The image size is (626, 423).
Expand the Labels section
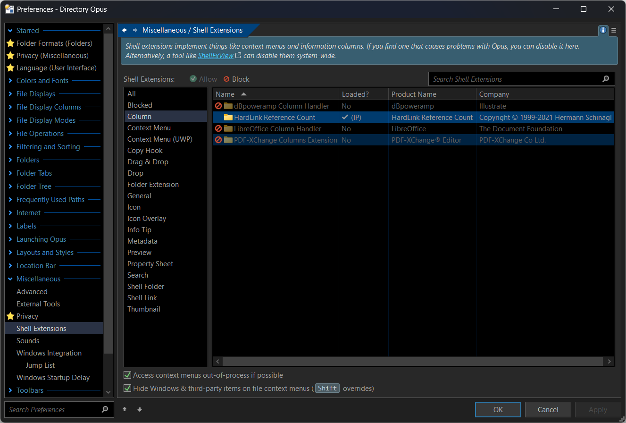(10, 226)
